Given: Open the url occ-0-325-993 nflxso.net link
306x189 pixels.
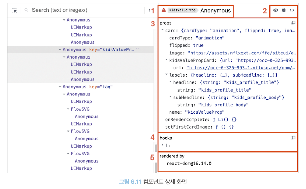Looking at the screenshot, I should [241, 68].
